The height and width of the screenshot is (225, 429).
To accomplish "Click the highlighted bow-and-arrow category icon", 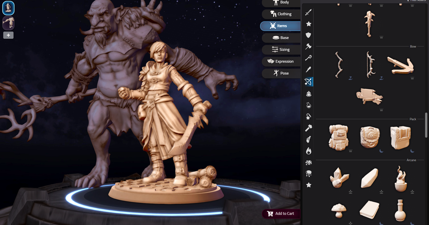I will (308, 81).
